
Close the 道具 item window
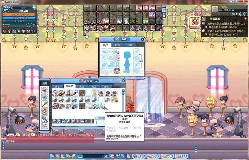pos(123,81)
